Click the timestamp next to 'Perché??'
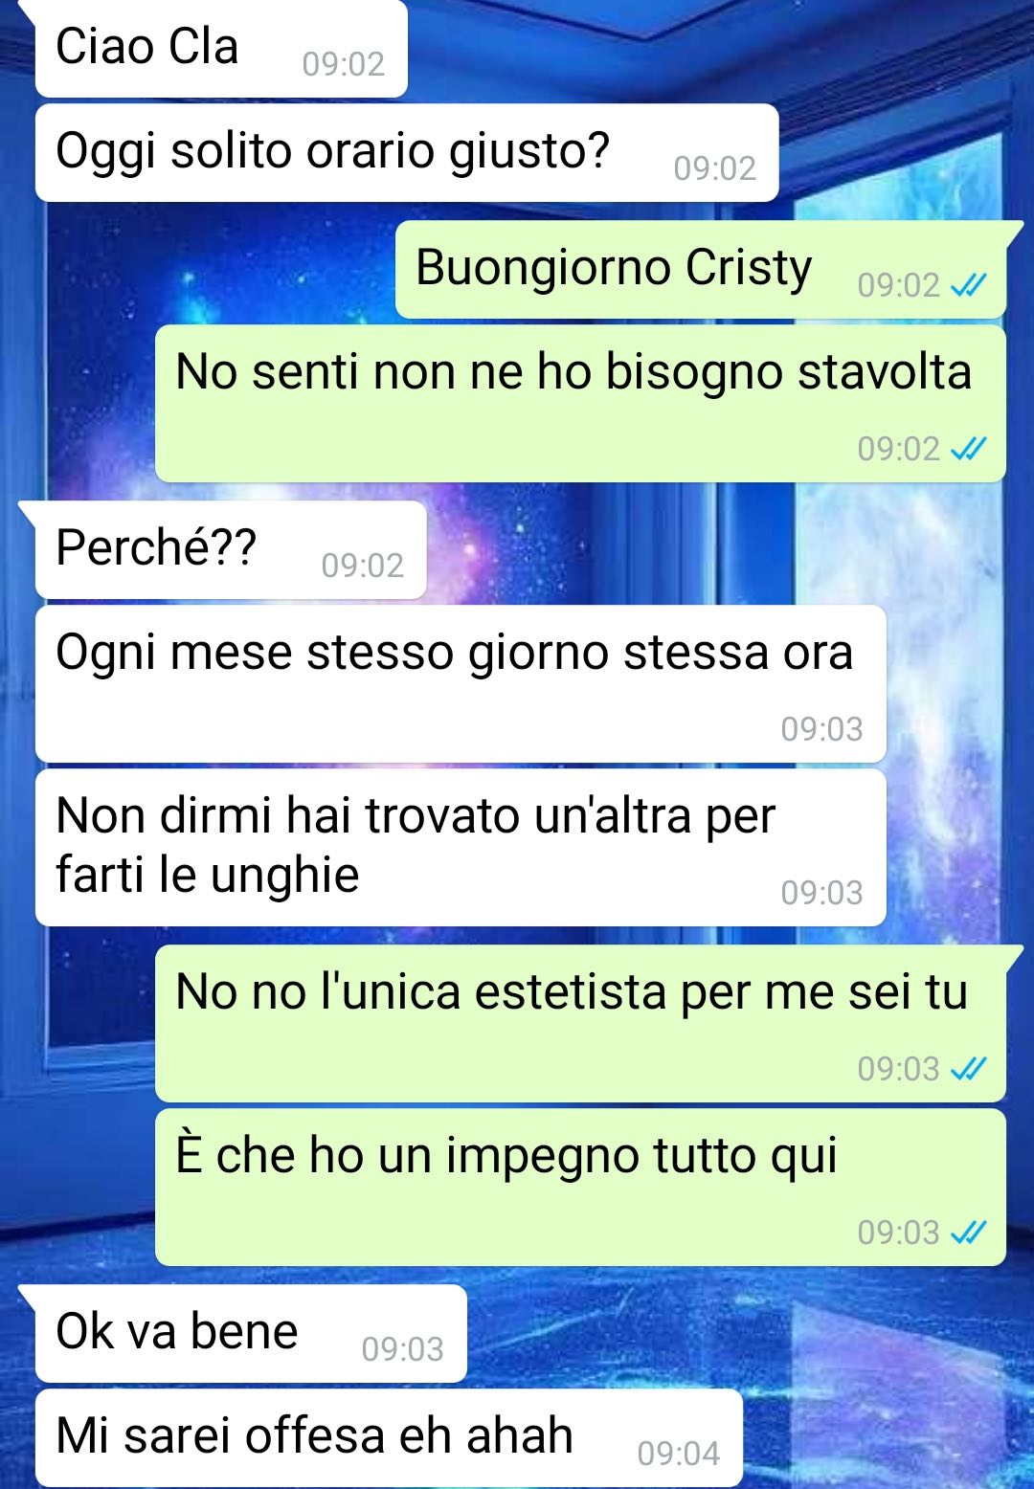The height and width of the screenshot is (1489, 1034). 362,566
